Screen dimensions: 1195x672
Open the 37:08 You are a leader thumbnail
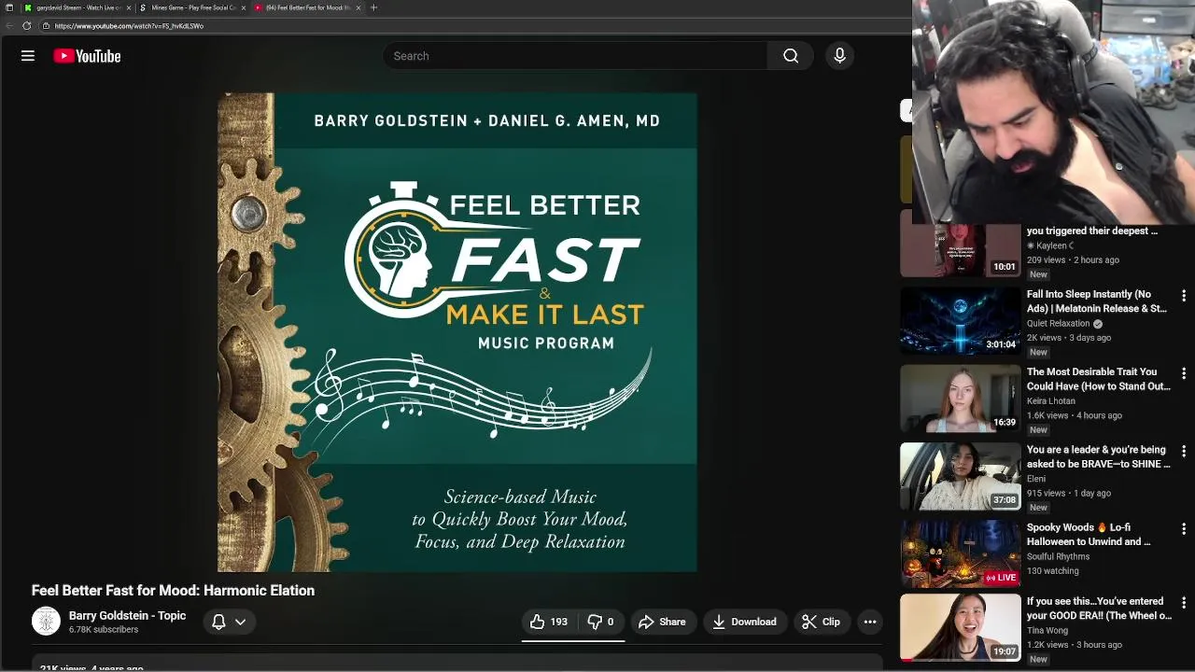point(960,476)
